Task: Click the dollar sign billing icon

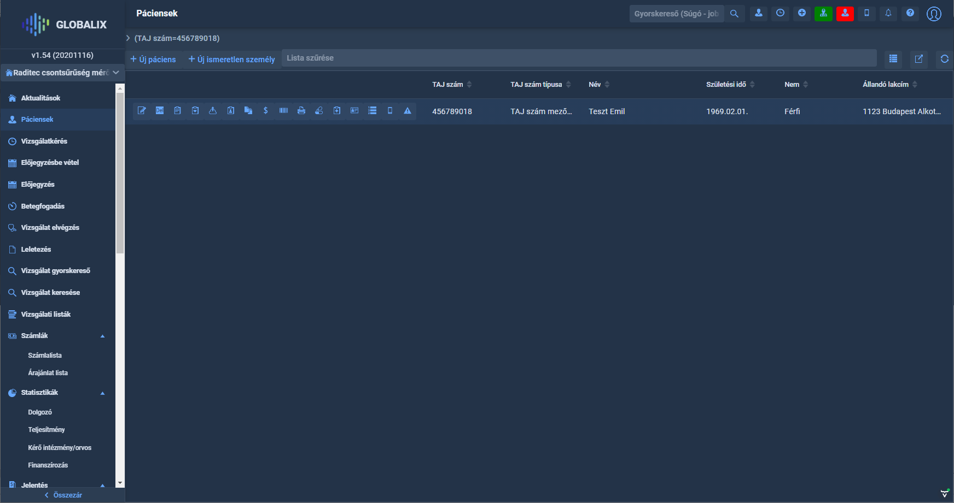Action: 266,111
